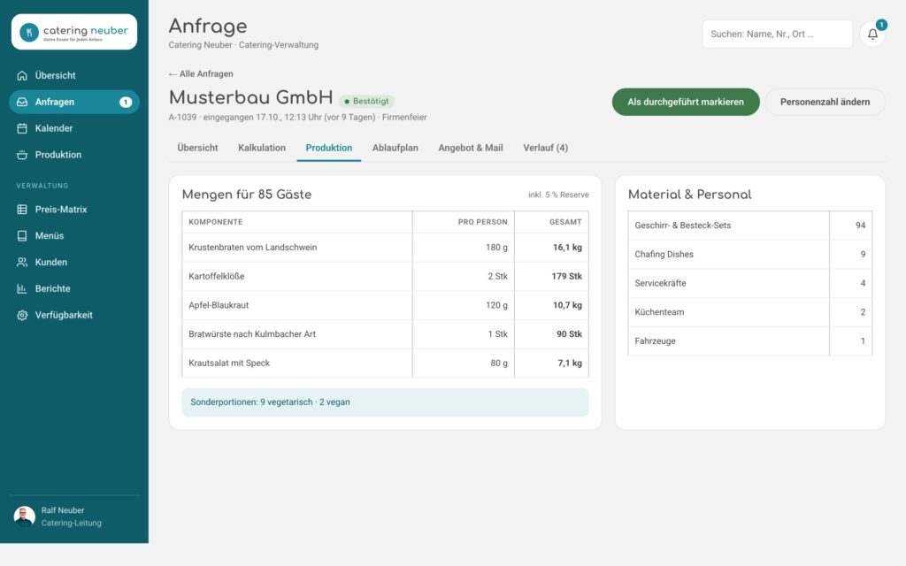The height and width of the screenshot is (566, 906).
Task: Focus the search field Suchen: Name, Nr., Ort
Action: tap(777, 34)
